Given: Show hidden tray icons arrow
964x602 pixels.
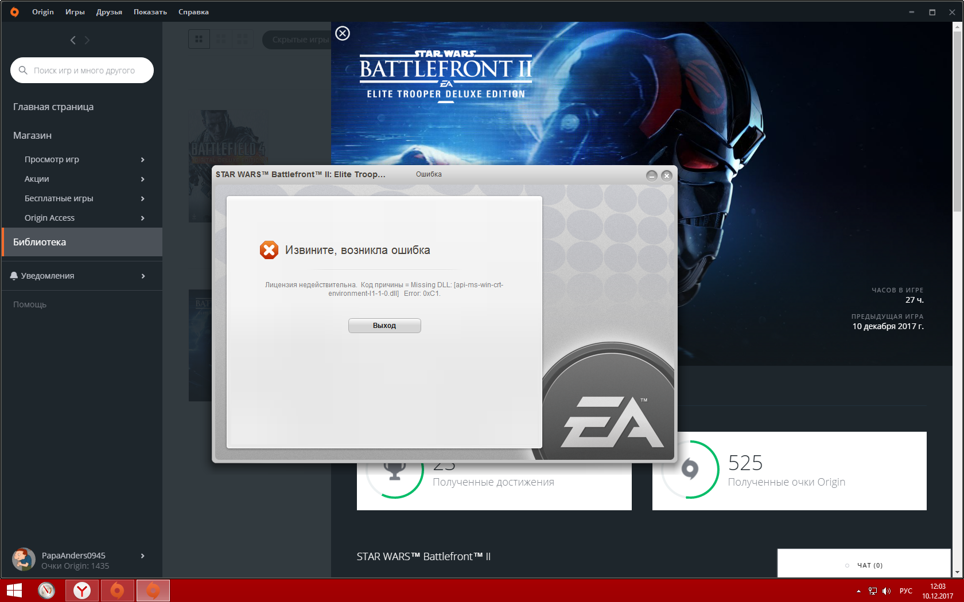Looking at the screenshot, I should click(858, 591).
